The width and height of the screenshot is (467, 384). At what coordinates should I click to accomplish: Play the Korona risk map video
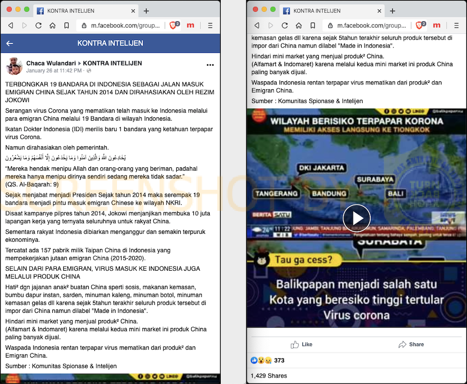tap(356, 218)
